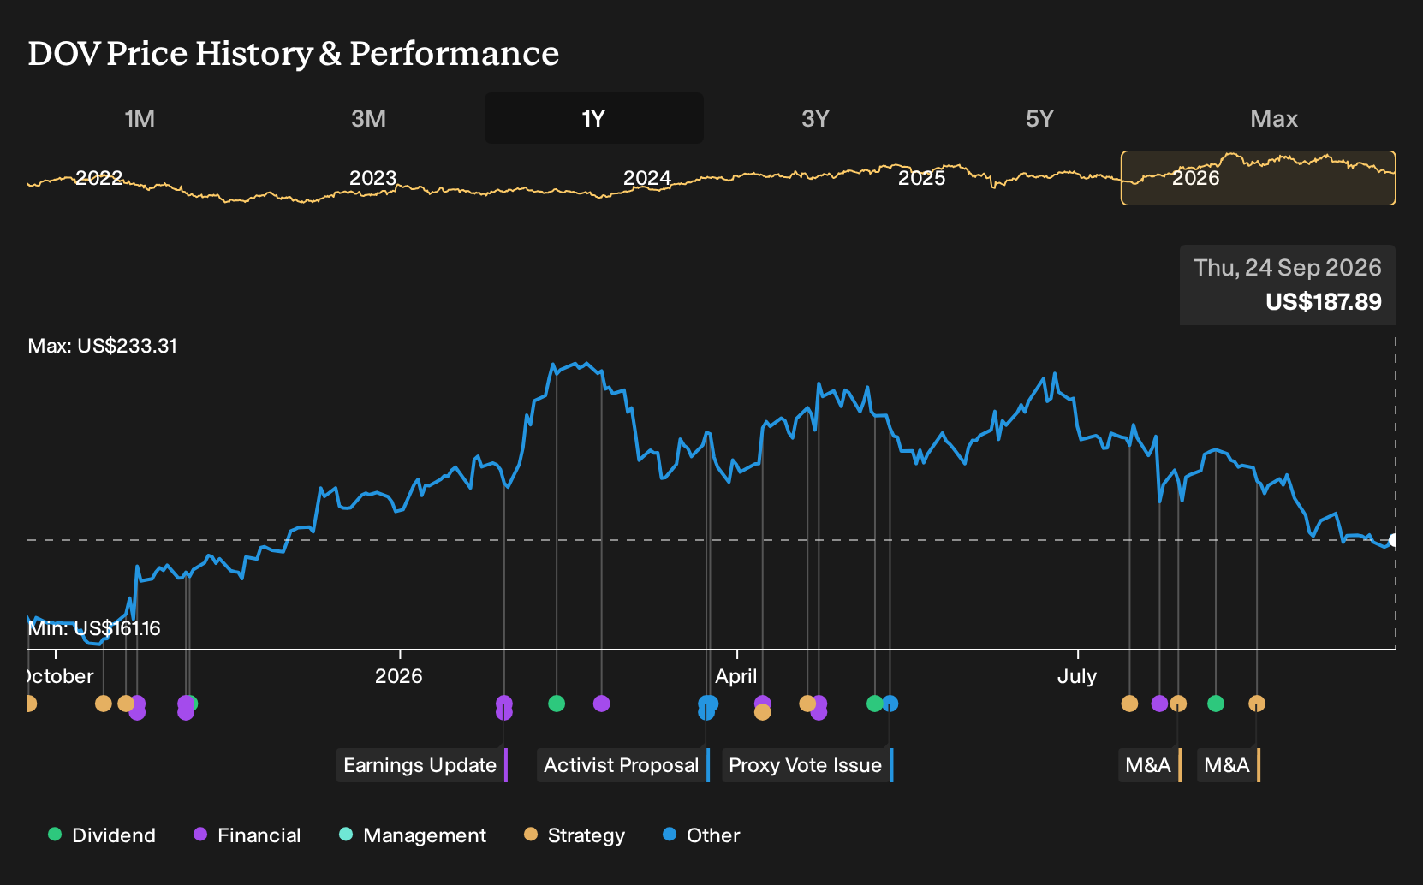Image resolution: width=1423 pixels, height=885 pixels.
Task: Toggle the Strategy legend filter
Action: 575,835
